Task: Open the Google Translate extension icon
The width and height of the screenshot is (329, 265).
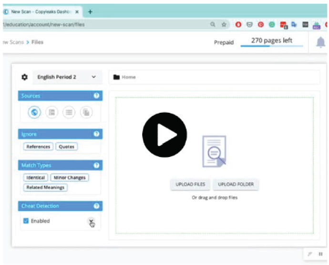Action: pos(294,24)
